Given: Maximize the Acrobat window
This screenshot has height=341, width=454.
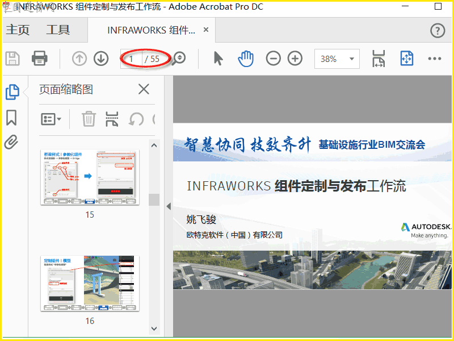Looking at the screenshot, I should [x=438, y=6].
